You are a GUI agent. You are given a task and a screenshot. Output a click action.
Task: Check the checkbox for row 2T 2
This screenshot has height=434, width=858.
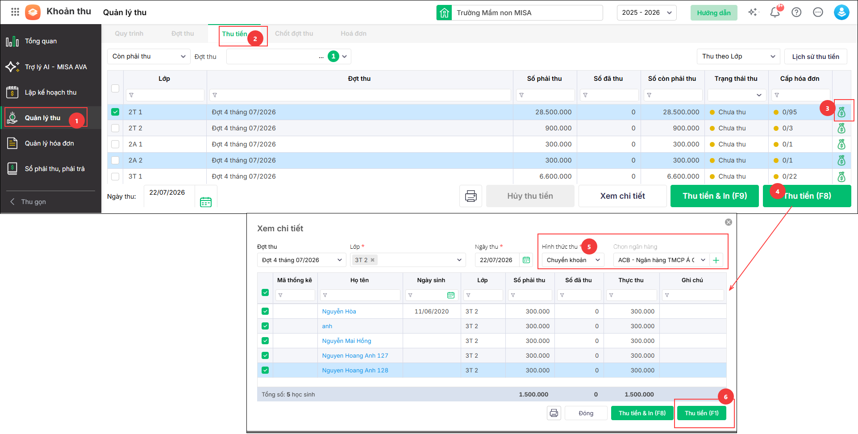pyautogui.click(x=115, y=128)
